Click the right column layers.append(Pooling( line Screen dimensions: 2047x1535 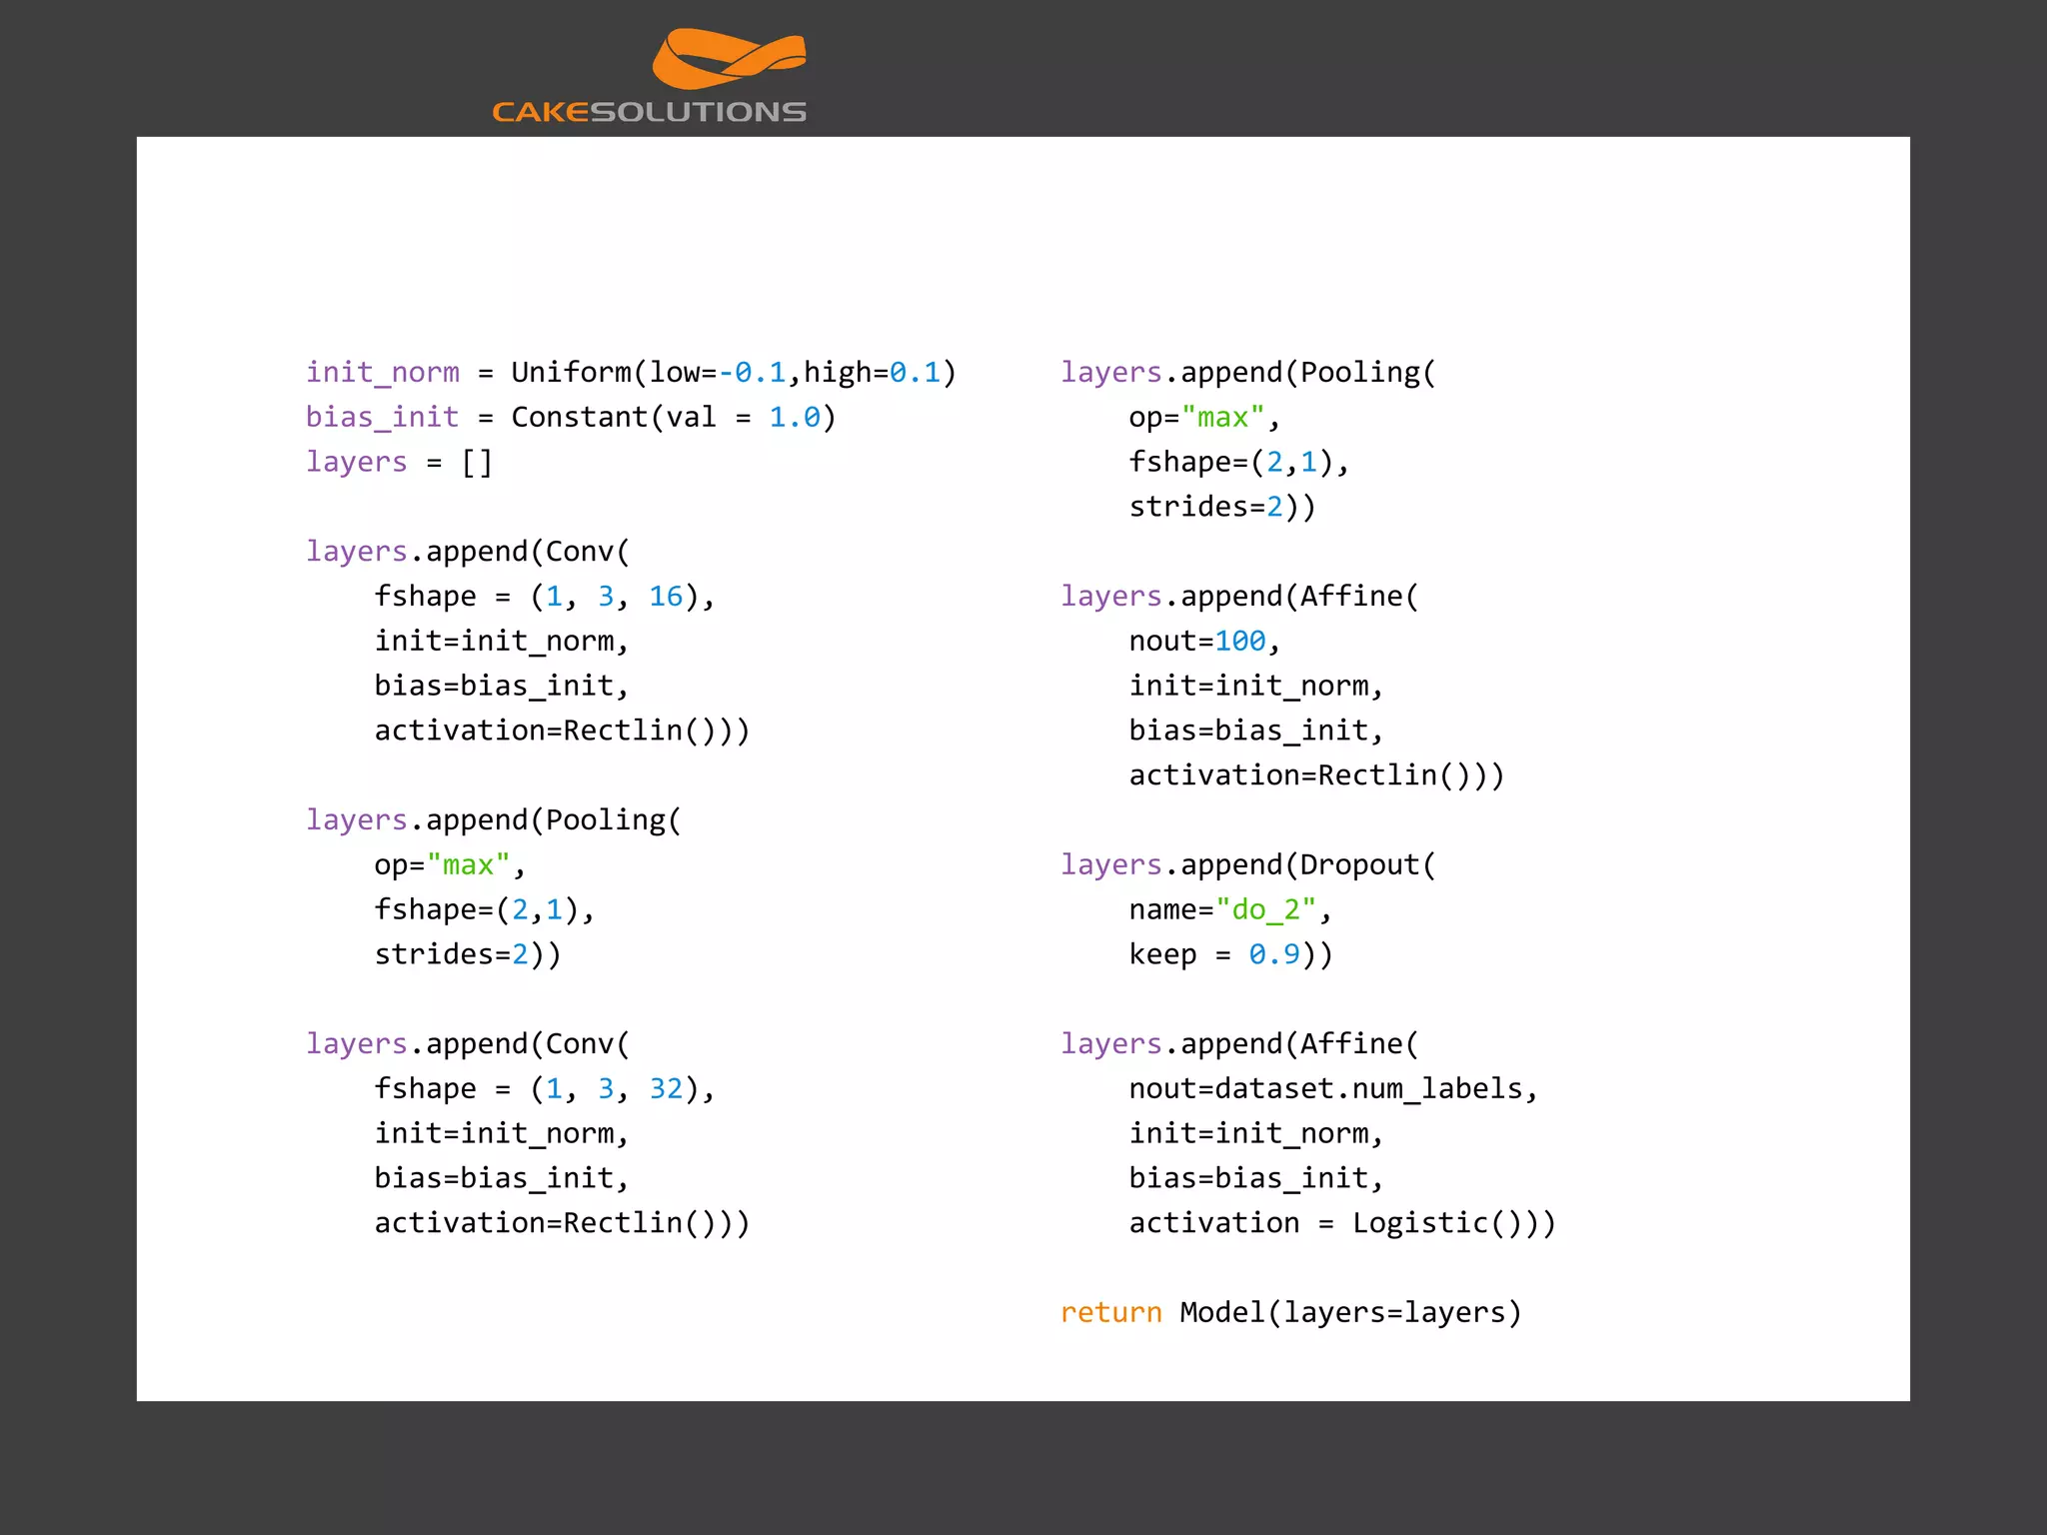coord(1247,373)
